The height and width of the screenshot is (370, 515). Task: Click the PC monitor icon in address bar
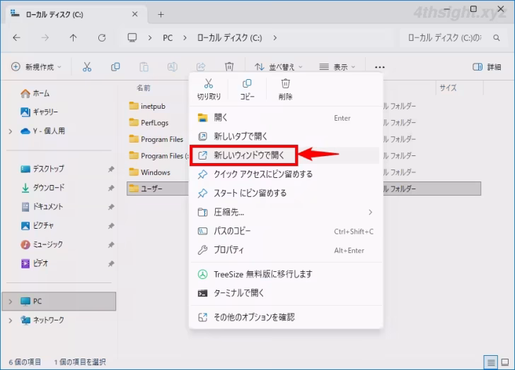pos(132,37)
